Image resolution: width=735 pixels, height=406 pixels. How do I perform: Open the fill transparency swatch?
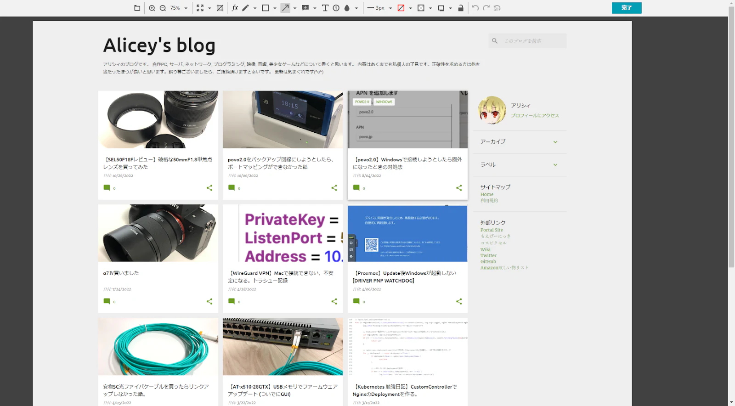point(421,8)
